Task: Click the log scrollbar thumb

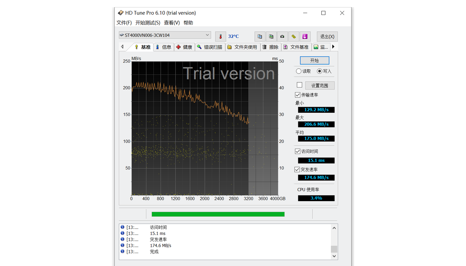Action: (334, 249)
